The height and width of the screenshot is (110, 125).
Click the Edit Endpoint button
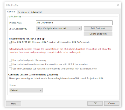click(98, 28)
